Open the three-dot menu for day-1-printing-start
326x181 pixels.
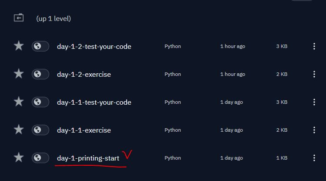tap(314, 158)
